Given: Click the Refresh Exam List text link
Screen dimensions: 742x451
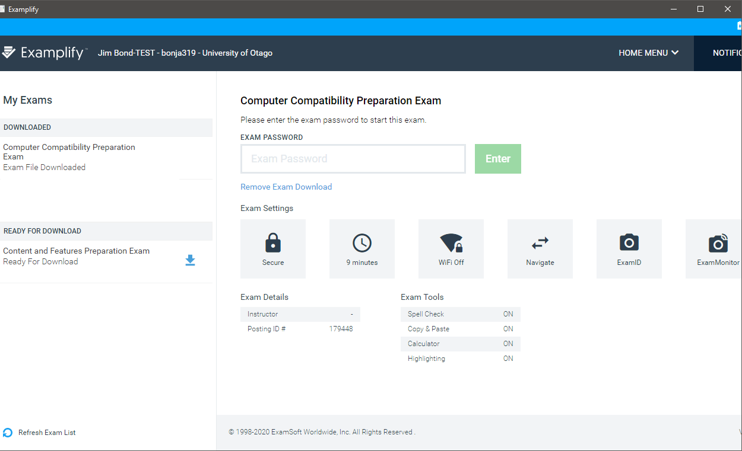Looking at the screenshot, I should [x=47, y=433].
